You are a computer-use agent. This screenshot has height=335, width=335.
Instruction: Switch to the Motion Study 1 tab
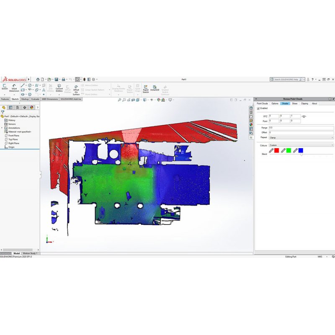30,253
